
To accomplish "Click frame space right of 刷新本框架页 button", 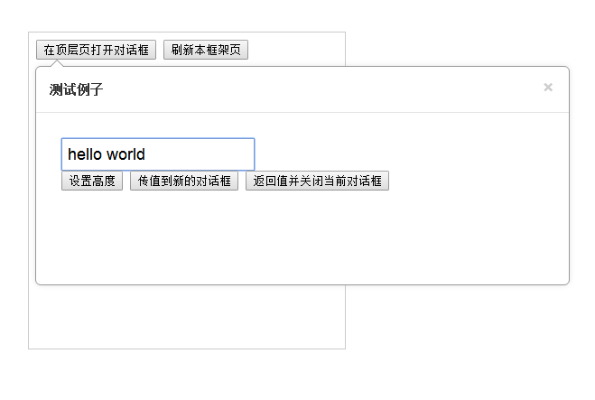I will coord(298,51).
